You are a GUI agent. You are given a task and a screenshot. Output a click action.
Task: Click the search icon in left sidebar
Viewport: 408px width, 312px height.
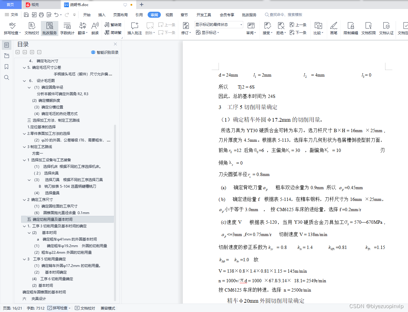click(7, 77)
